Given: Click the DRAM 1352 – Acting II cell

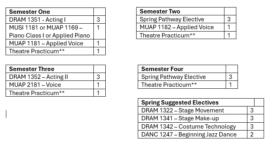Looking at the screenshot, I should [x=50, y=77].
